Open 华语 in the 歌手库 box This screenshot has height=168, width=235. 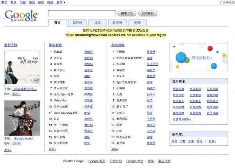click(174, 141)
